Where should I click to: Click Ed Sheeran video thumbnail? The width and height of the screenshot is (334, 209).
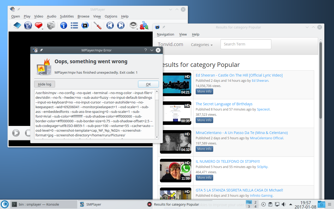point(175,85)
